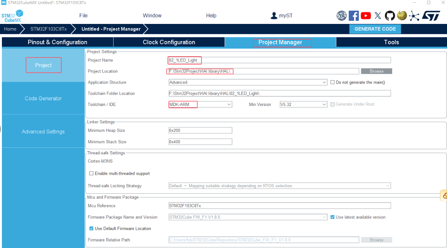
Task: Open the X (Twitter) icon link
Action: click(378, 16)
